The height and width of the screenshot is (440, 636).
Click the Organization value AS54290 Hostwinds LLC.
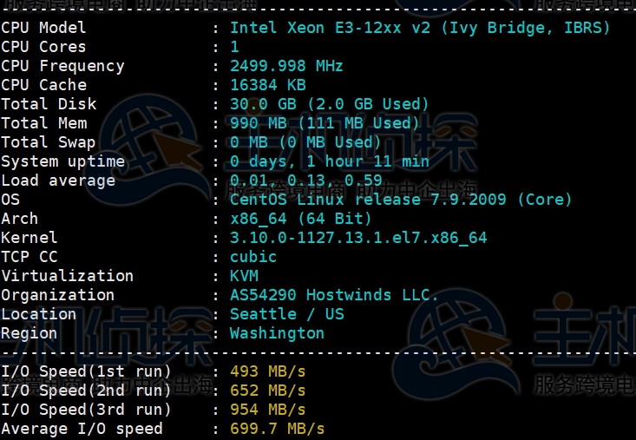point(334,295)
